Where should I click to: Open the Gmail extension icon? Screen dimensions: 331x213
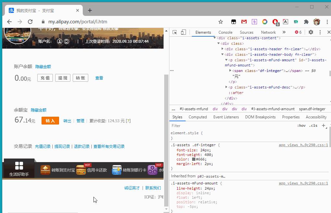coord(244,22)
